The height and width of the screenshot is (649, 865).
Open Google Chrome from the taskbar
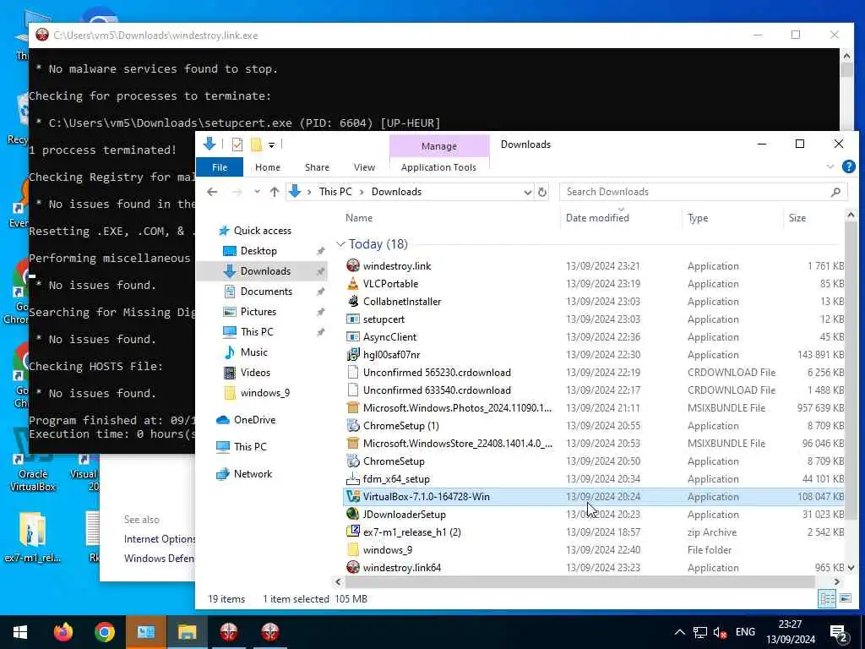click(104, 632)
